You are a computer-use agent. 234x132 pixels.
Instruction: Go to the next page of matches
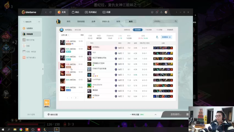click(x=76, y=98)
